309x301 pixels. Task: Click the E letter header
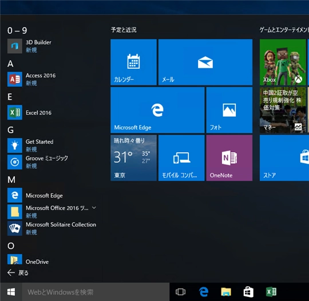point(10,97)
